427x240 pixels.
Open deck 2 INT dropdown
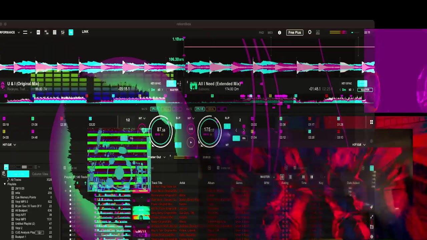(191, 118)
